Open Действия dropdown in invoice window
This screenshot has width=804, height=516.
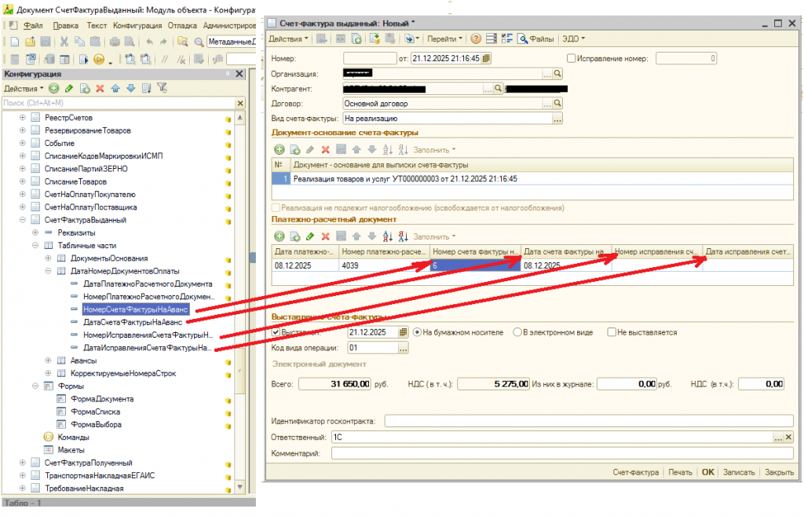(289, 38)
